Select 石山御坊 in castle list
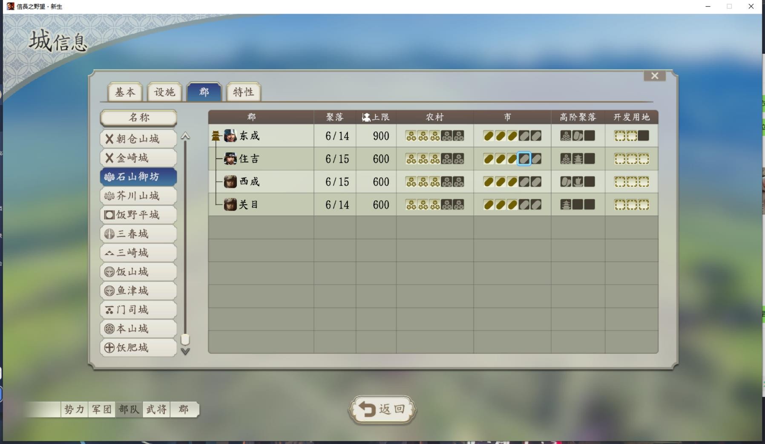Image resolution: width=765 pixels, height=444 pixels. click(x=139, y=177)
